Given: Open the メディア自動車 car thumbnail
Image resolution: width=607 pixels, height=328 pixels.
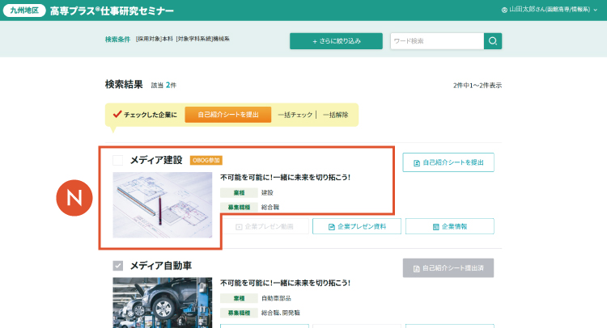Looking at the screenshot, I should pyautogui.click(x=162, y=302).
